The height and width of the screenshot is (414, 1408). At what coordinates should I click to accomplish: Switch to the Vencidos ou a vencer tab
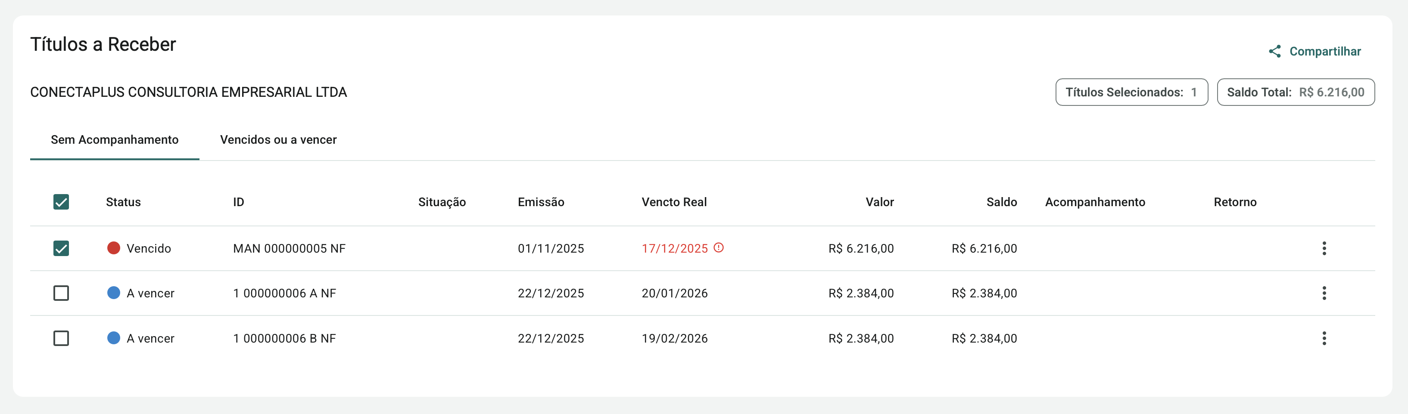pos(278,140)
